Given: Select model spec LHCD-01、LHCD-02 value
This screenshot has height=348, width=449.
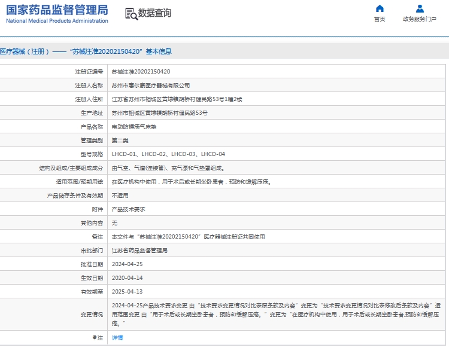Looking at the screenshot, I should (x=168, y=154).
